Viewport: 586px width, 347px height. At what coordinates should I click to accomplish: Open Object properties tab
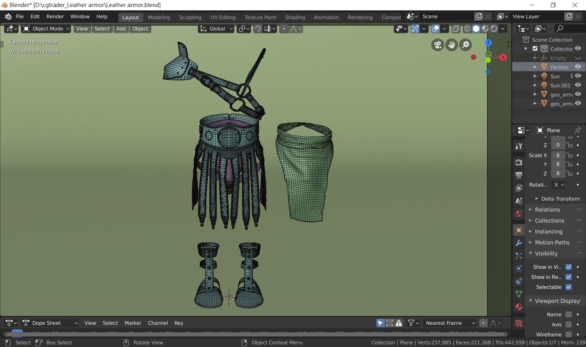pyautogui.click(x=519, y=230)
